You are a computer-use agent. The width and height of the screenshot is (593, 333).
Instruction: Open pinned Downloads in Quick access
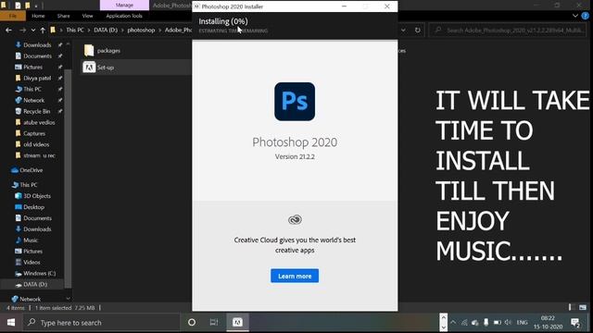tap(37, 45)
